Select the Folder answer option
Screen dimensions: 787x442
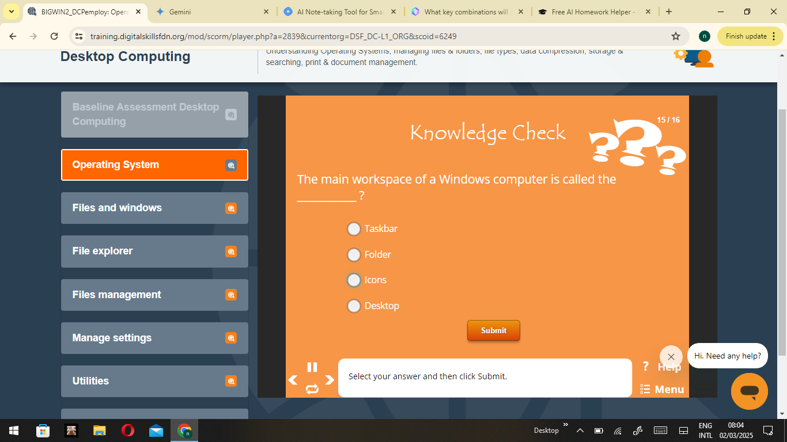pyautogui.click(x=354, y=254)
